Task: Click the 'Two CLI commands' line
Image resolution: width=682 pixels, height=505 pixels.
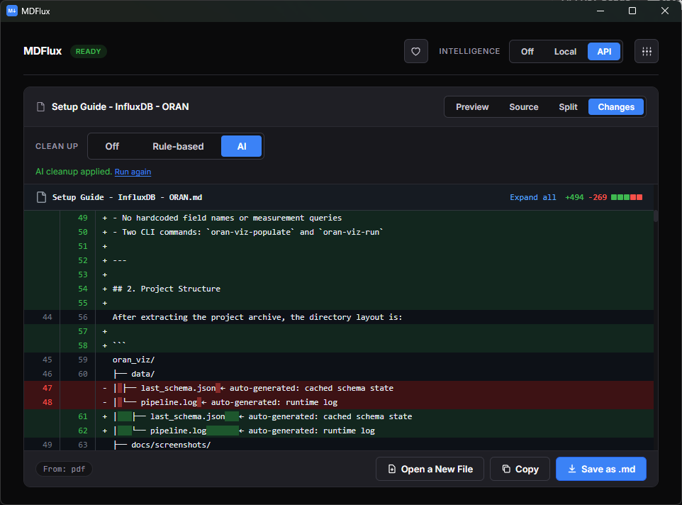Action: 339,232
